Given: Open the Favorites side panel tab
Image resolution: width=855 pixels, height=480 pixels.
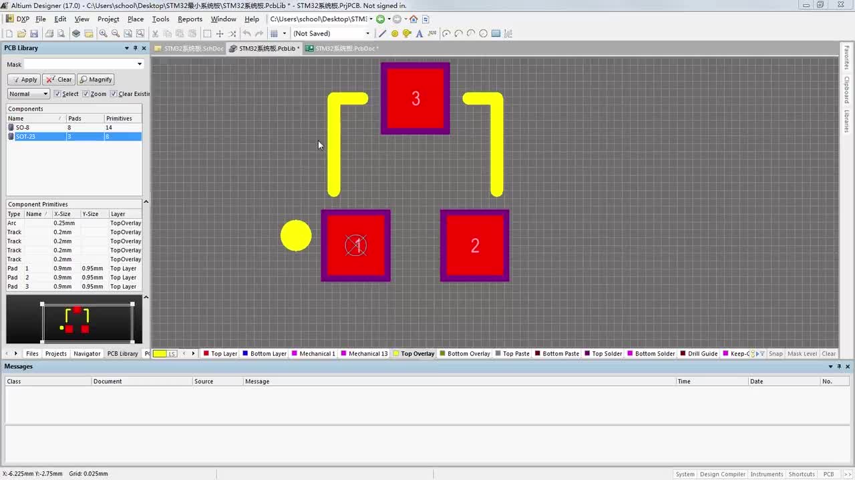Looking at the screenshot, I should [x=846, y=57].
